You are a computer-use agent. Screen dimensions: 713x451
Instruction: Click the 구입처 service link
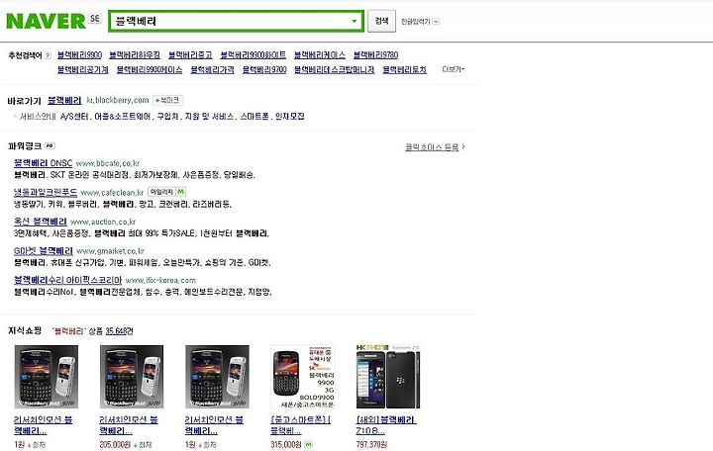click(x=167, y=117)
